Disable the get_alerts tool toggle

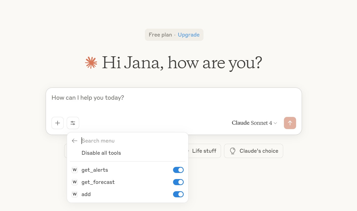point(178,170)
